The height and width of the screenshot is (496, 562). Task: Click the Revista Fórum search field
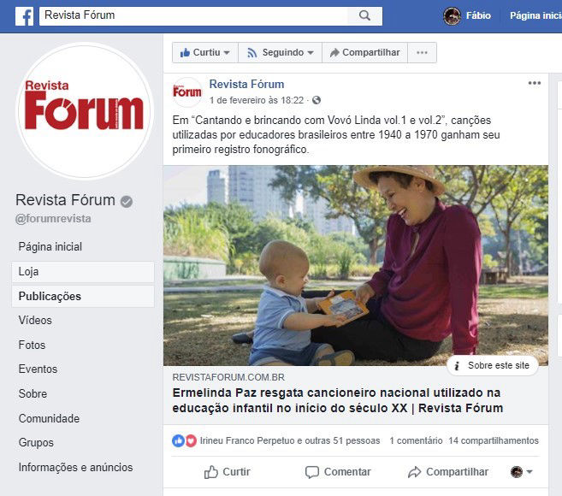coord(193,15)
